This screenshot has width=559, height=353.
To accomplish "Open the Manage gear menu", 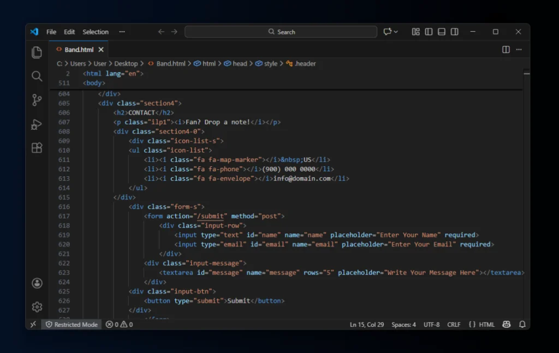I will pyautogui.click(x=37, y=307).
